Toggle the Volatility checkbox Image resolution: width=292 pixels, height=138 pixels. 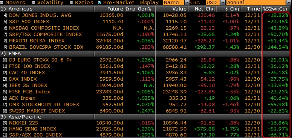coord(34,3)
